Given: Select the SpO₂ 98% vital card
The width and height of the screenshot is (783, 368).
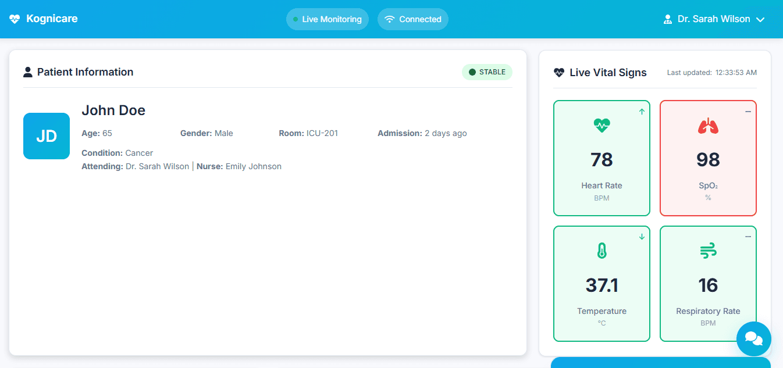Looking at the screenshot, I should tap(708, 158).
